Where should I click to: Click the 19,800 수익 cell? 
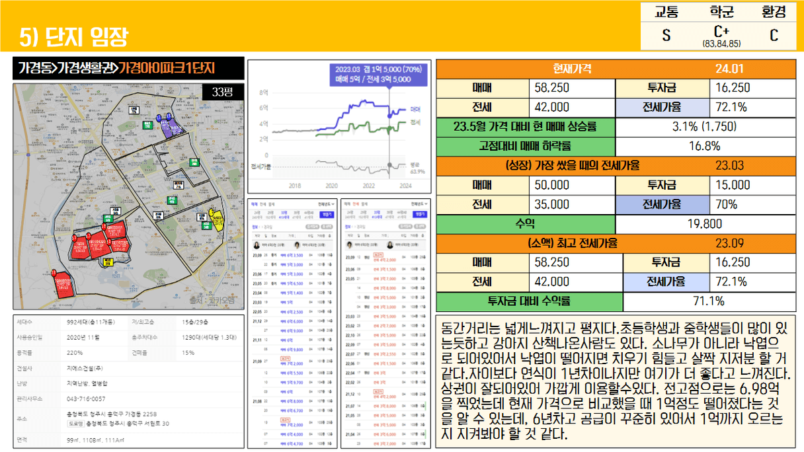click(705, 223)
